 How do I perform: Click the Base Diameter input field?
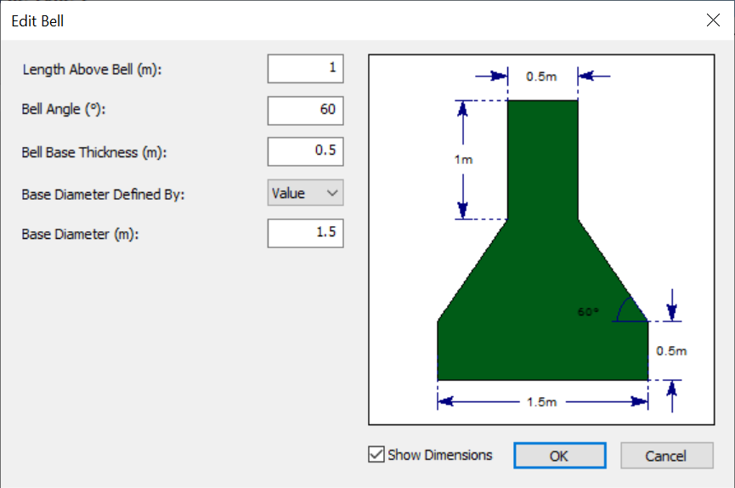[305, 233]
